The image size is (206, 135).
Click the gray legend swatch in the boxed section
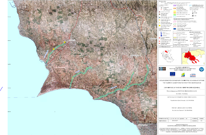(175, 40)
